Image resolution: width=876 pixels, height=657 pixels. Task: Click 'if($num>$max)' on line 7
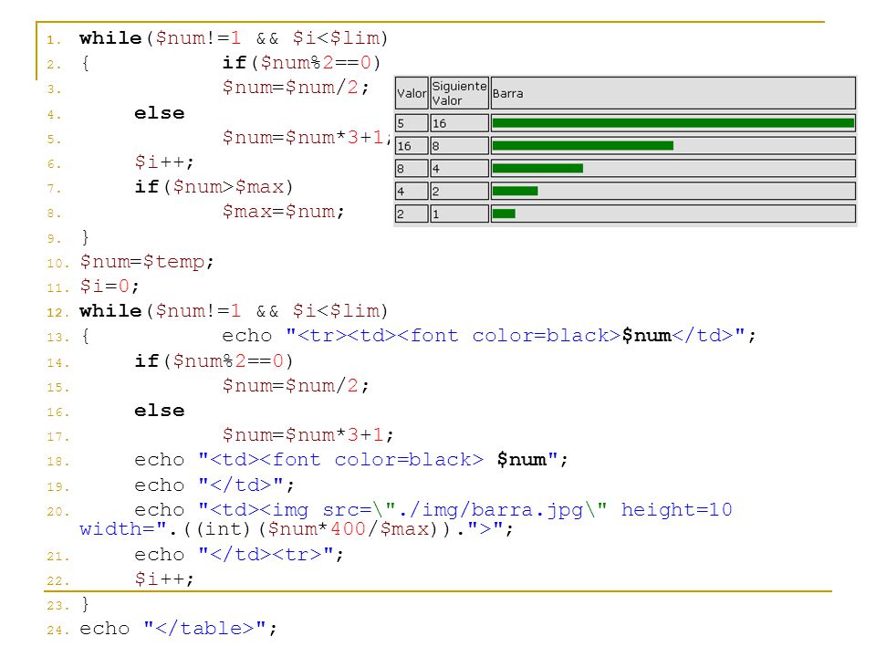(214, 186)
